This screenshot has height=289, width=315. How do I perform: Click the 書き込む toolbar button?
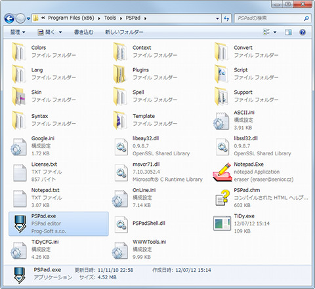[83, 32]
